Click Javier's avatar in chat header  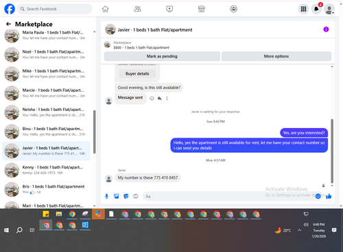click(x=110, y=29)
